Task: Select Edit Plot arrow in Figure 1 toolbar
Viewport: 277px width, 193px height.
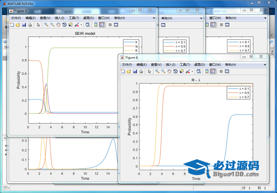Action: (x=38, y=25)
